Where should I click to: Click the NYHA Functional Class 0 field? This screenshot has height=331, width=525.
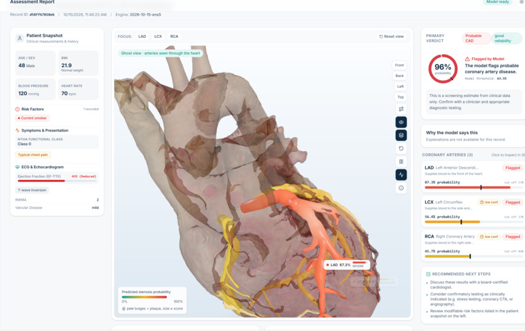pos(57,141)
